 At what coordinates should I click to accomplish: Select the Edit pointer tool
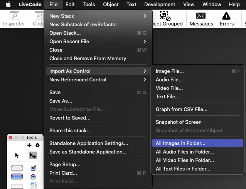33,155
